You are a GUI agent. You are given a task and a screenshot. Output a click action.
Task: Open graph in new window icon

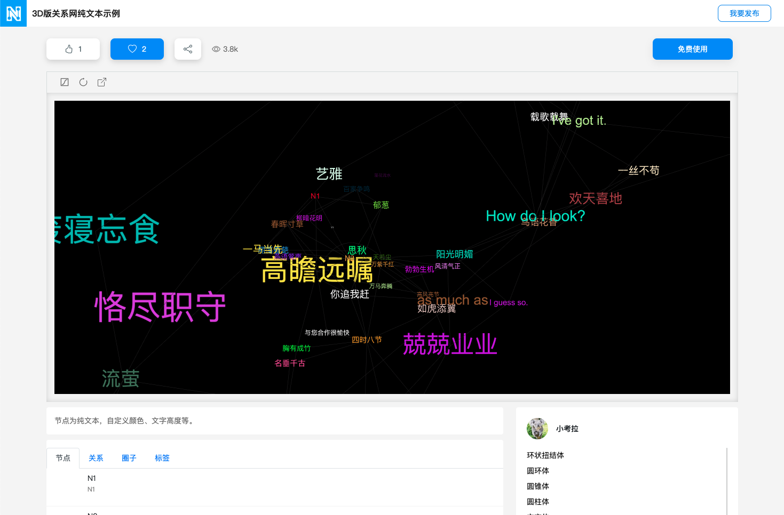pos(102,82)
